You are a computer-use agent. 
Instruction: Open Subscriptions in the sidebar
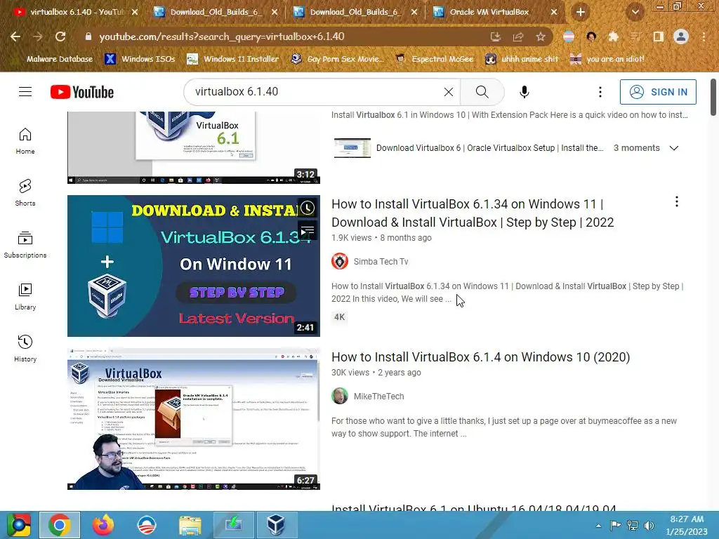click(25, 245)
